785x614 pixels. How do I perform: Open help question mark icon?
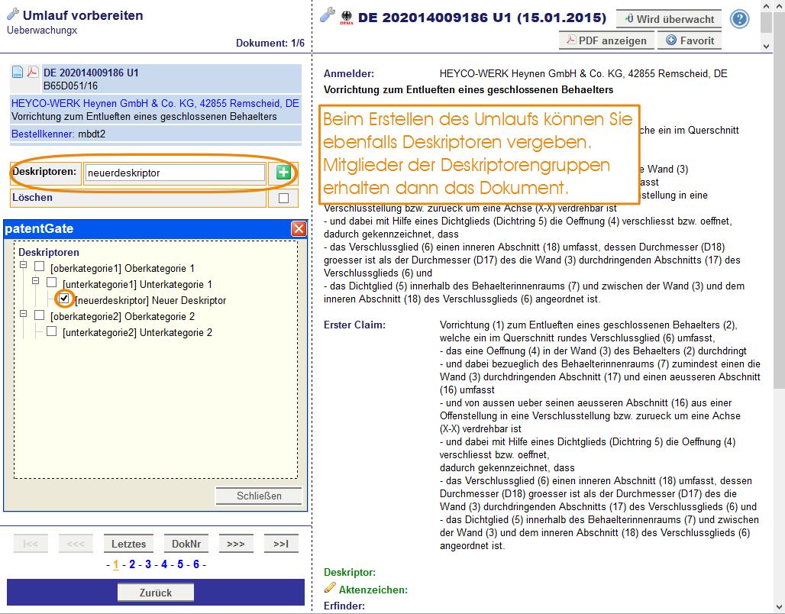pyautogui.click(x=739, y=19)
